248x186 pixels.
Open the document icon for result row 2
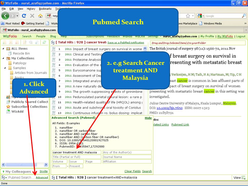click(54, 55)
